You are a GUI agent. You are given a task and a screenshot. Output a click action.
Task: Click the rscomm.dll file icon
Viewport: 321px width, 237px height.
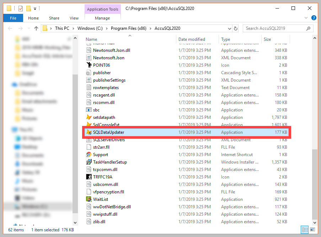pos(89,103)
